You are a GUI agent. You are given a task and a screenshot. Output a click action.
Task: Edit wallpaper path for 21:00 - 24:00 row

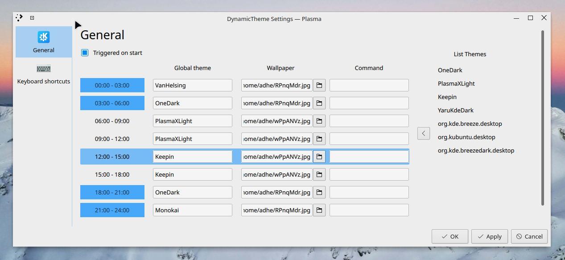[277, 210]
